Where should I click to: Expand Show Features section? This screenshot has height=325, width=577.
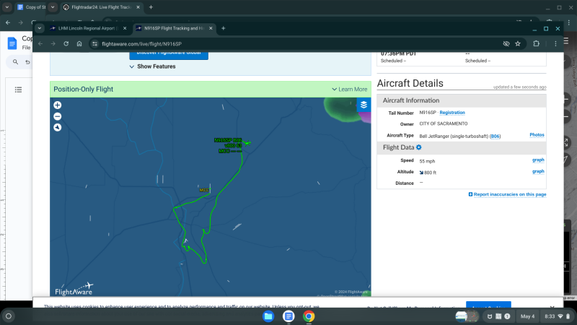[152, 66]
